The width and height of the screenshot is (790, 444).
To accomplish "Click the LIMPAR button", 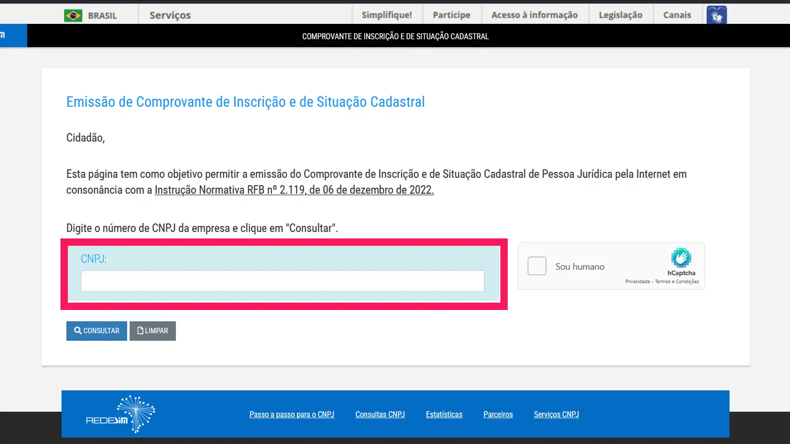I will click(x=153, y=331).
